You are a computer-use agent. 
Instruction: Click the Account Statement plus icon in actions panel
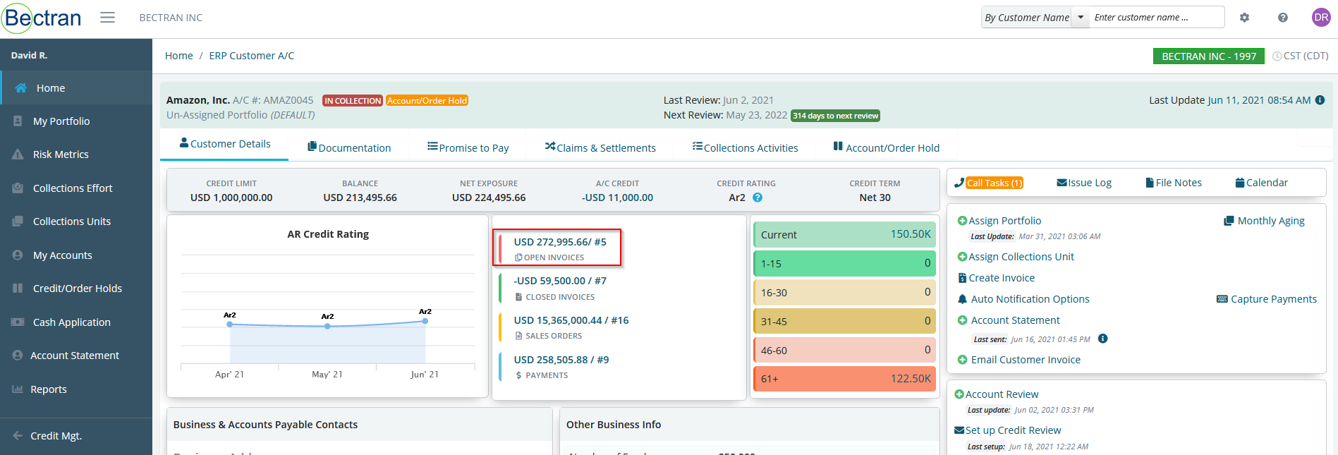[x=962, y=320]
